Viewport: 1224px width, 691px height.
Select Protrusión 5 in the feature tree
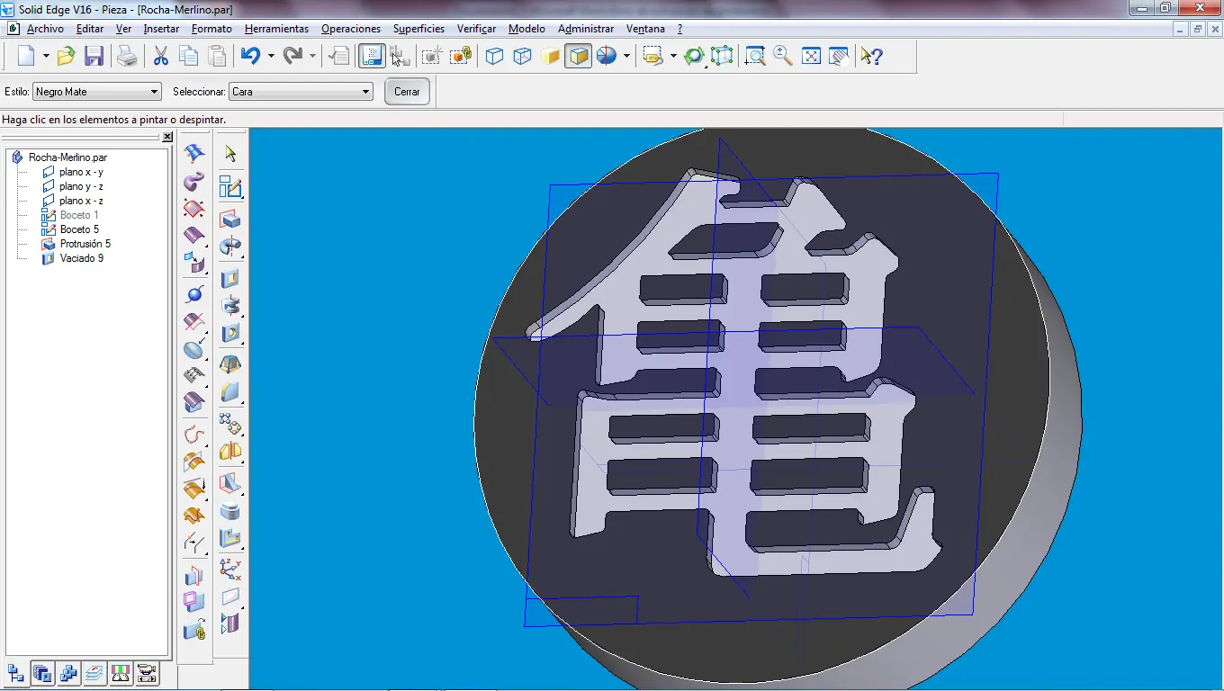pyautogui.click(x=85, y=244)
